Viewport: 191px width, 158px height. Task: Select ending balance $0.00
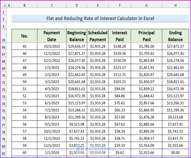(175, 153)
